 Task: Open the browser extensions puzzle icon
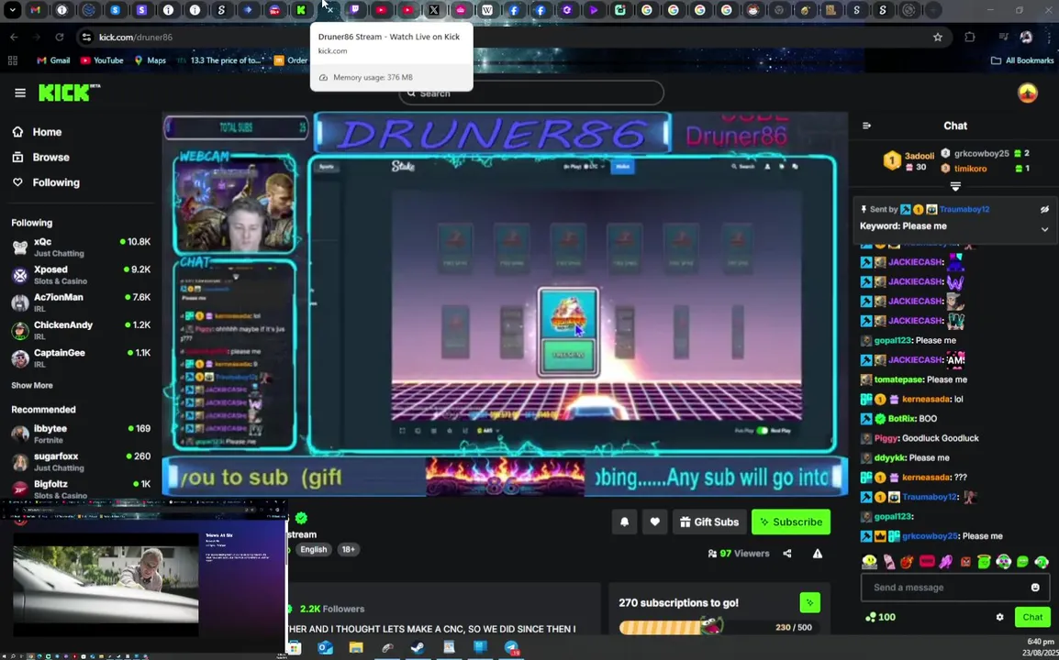pyautogui.click(x=970, y=37)
